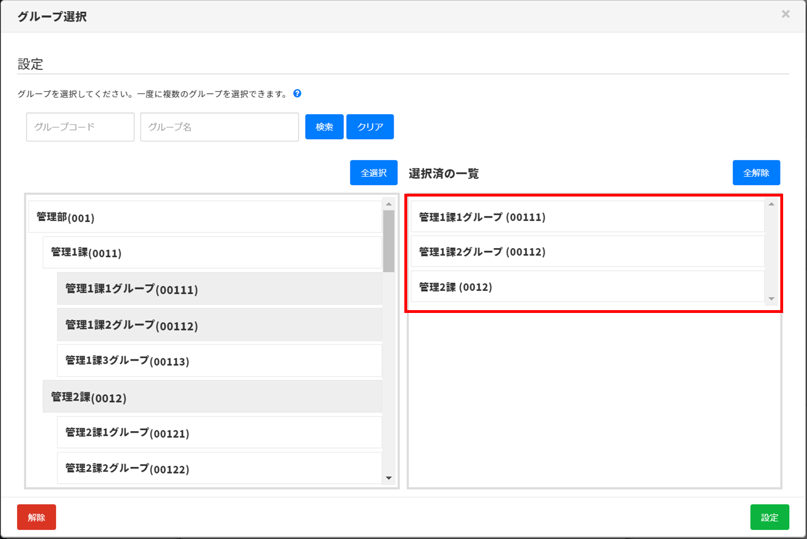Click the 全選択 button

click(x=373, y=173)
